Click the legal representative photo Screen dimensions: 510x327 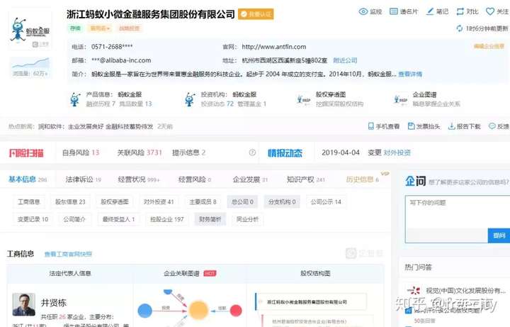point(24,304)
